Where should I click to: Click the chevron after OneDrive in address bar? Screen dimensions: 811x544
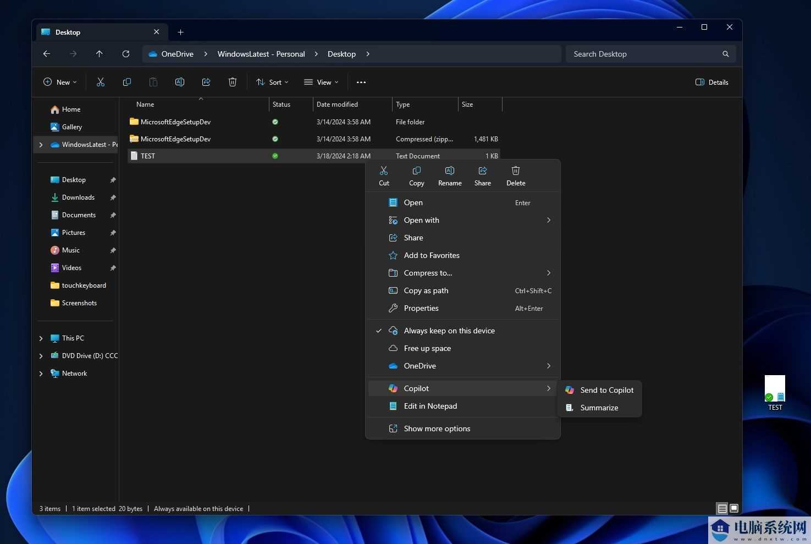coord(206,54)
